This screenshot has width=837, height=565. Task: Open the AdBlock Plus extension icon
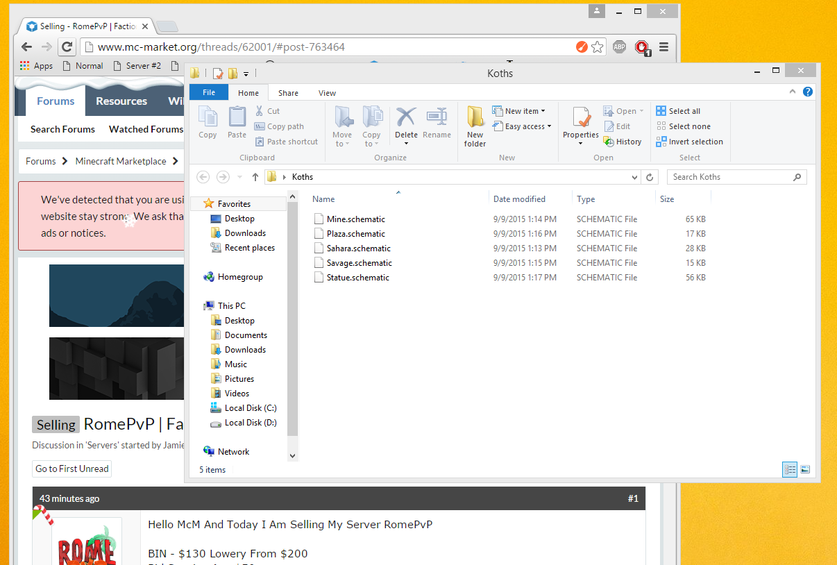click(x=619, y=47)
